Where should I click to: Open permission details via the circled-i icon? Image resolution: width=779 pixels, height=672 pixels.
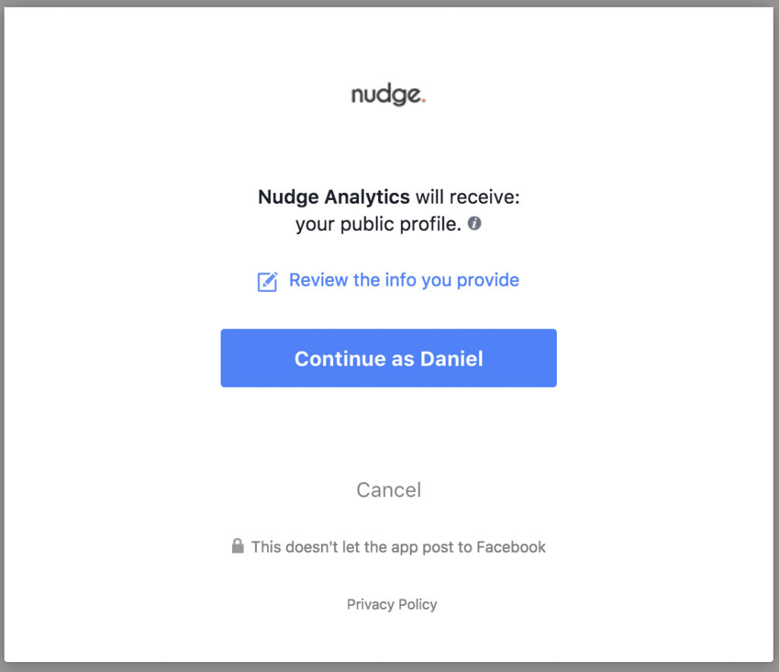(475, 224)
